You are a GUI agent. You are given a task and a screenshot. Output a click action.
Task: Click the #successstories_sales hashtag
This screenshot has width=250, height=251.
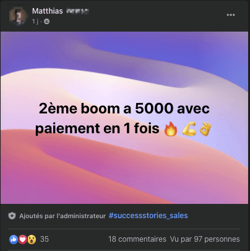[x=149, y=216]
